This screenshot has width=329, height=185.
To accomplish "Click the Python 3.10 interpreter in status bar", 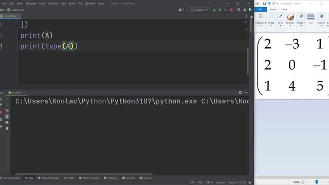I will coord(237,182).
